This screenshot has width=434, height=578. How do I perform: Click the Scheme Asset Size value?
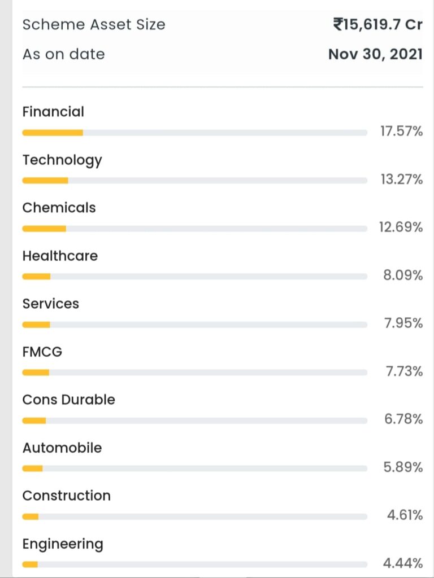tap(378, 25)
